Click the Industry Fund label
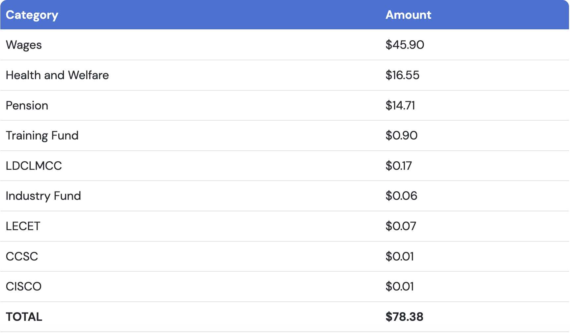 (x=43, y=196)
